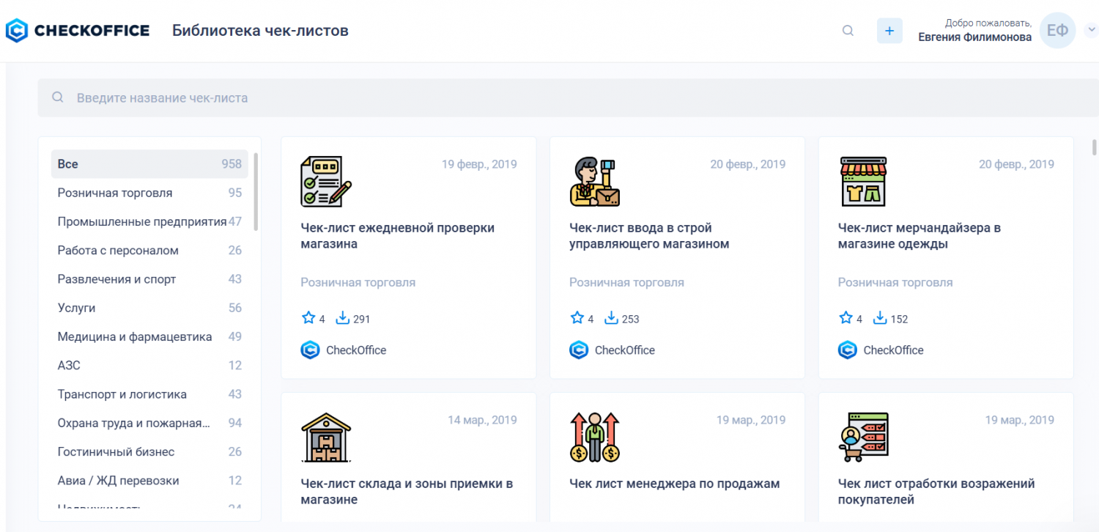The width and height of the screenshot is (1099, 532).
Task: Click CheckOffice author on first card
Action: pos(355,350)
